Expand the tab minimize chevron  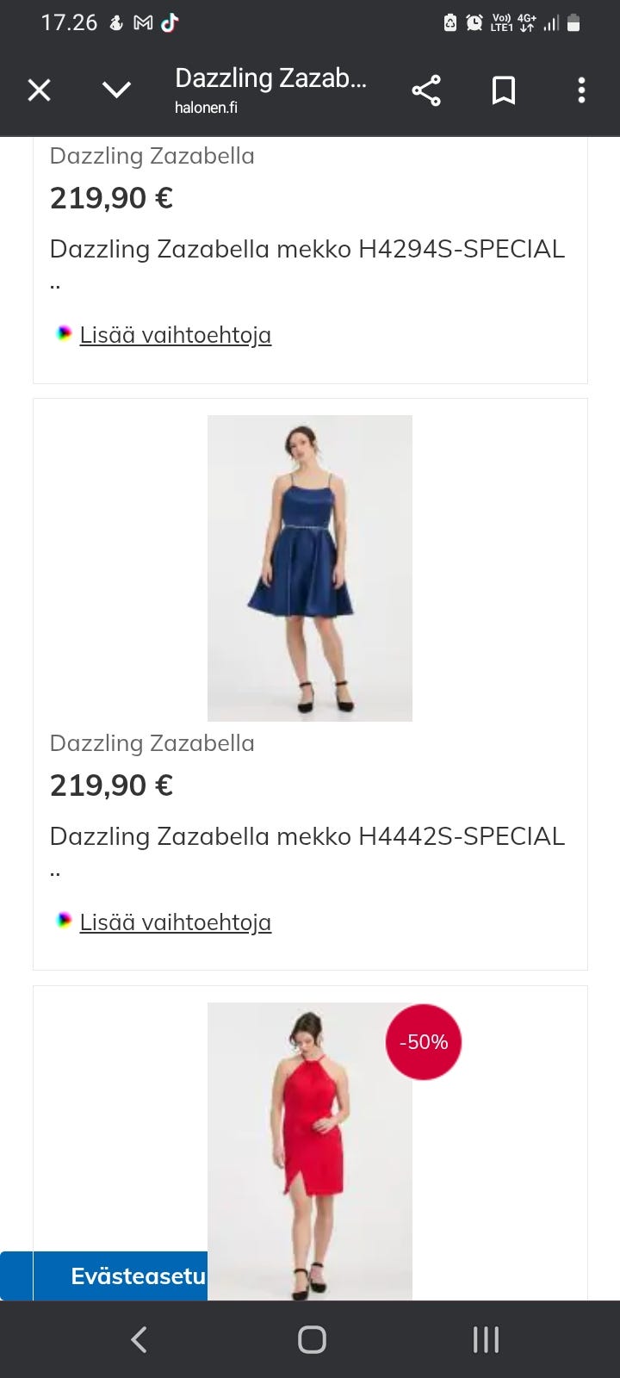point(116,90)
